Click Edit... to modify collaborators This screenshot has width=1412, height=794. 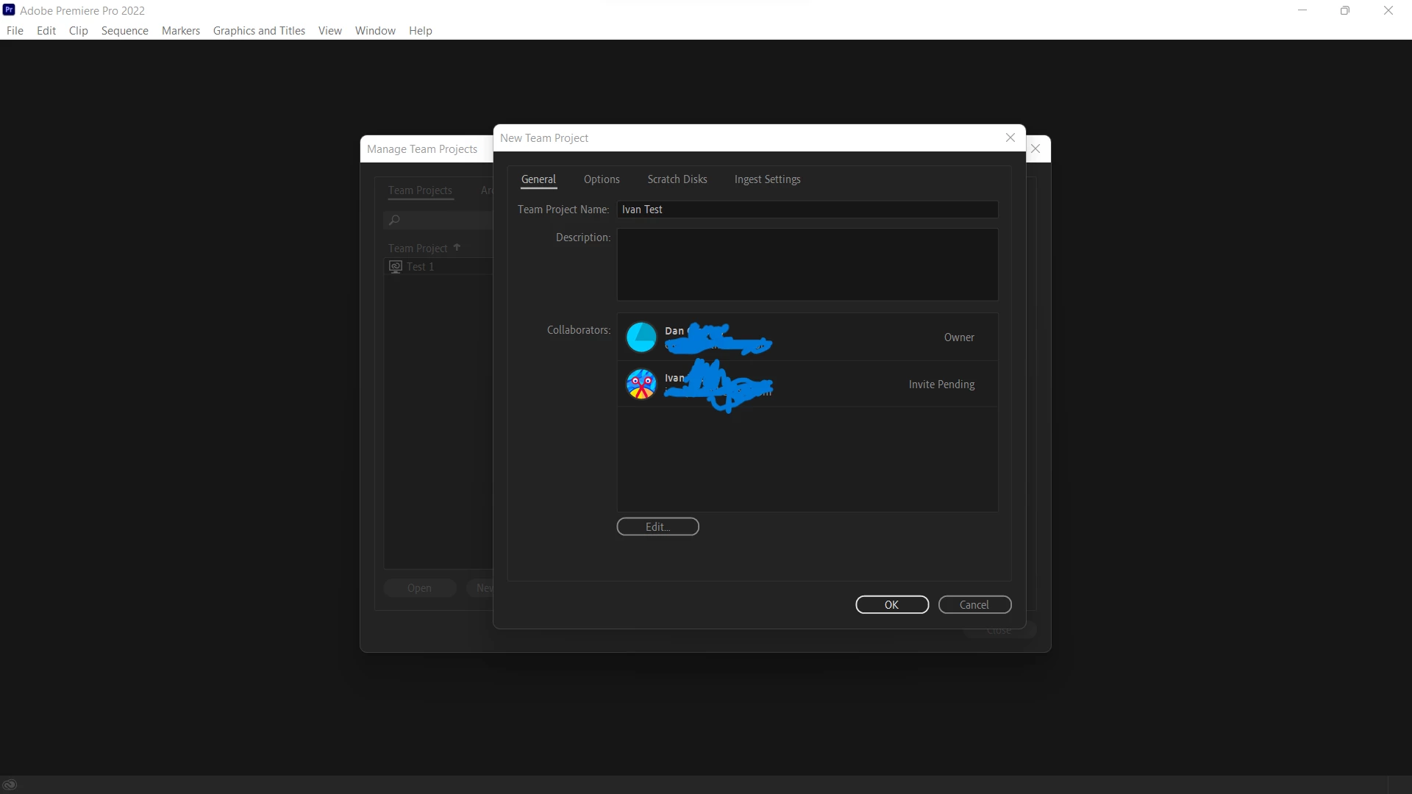[657, 526]
